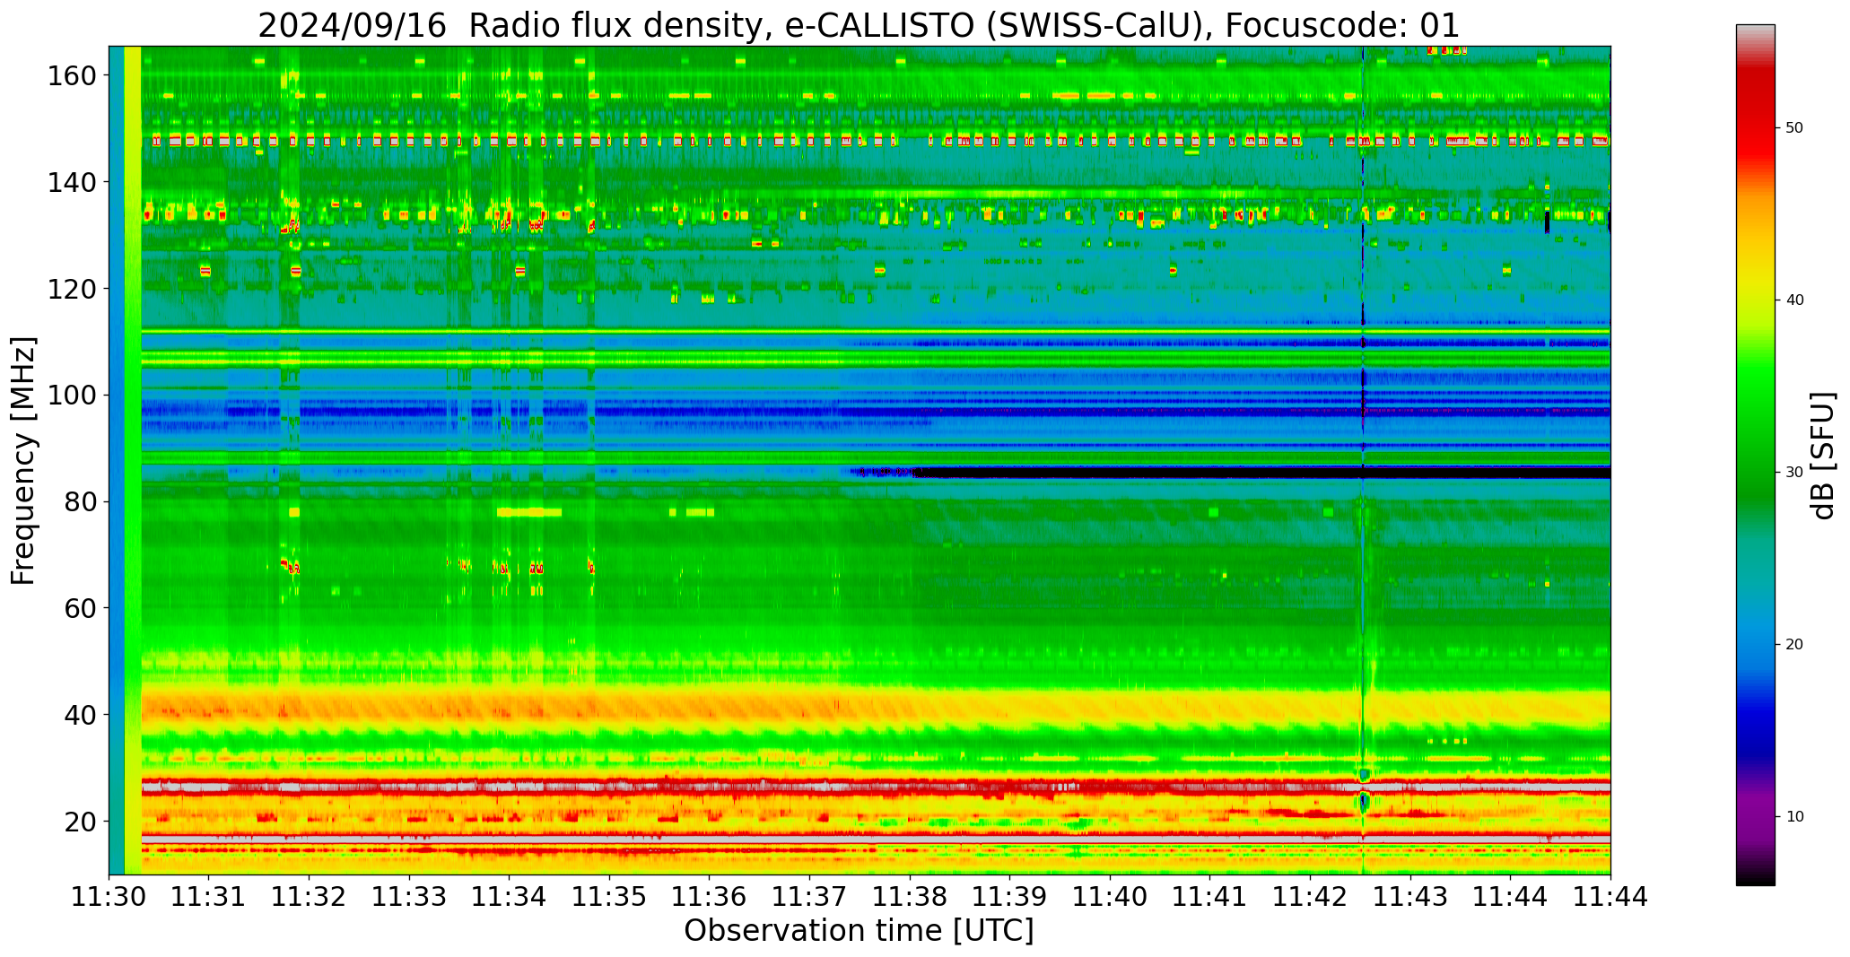Click the 'Frequency [MHz]' axis label
Image resolution: width=1850 pixels, height=957 pixels.
(x=24, y=460)
